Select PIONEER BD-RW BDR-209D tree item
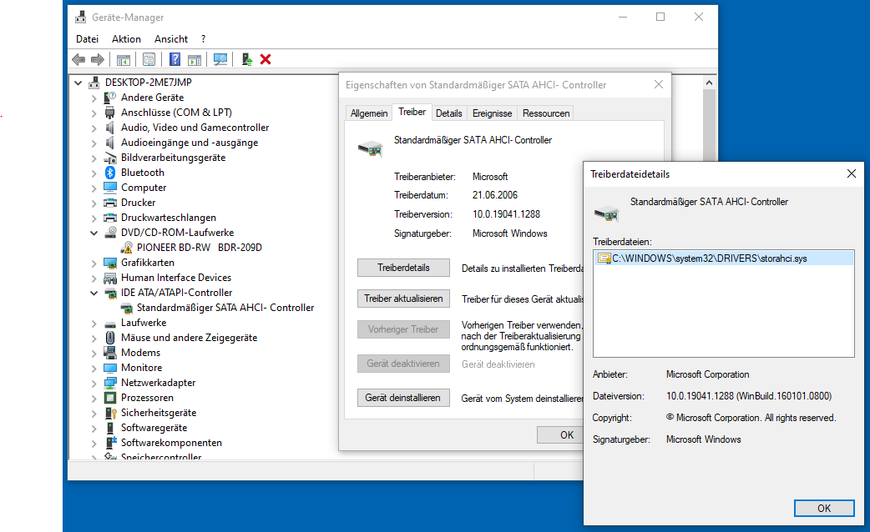The image size is (870, 532). coord(200,247)
